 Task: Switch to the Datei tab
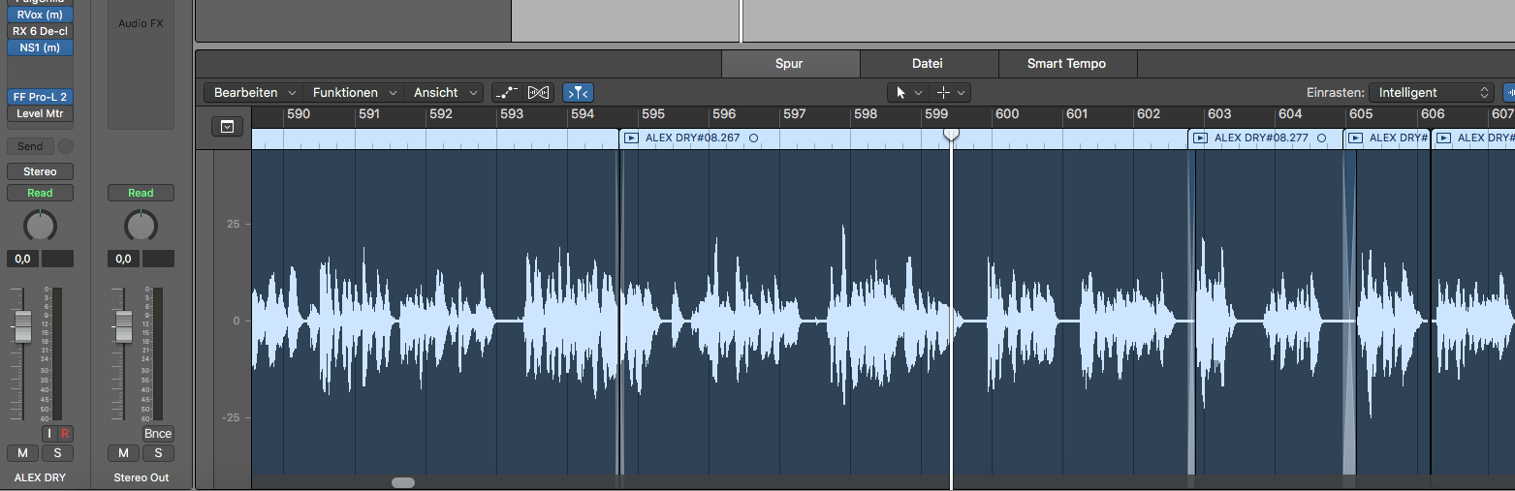[928, 64]
